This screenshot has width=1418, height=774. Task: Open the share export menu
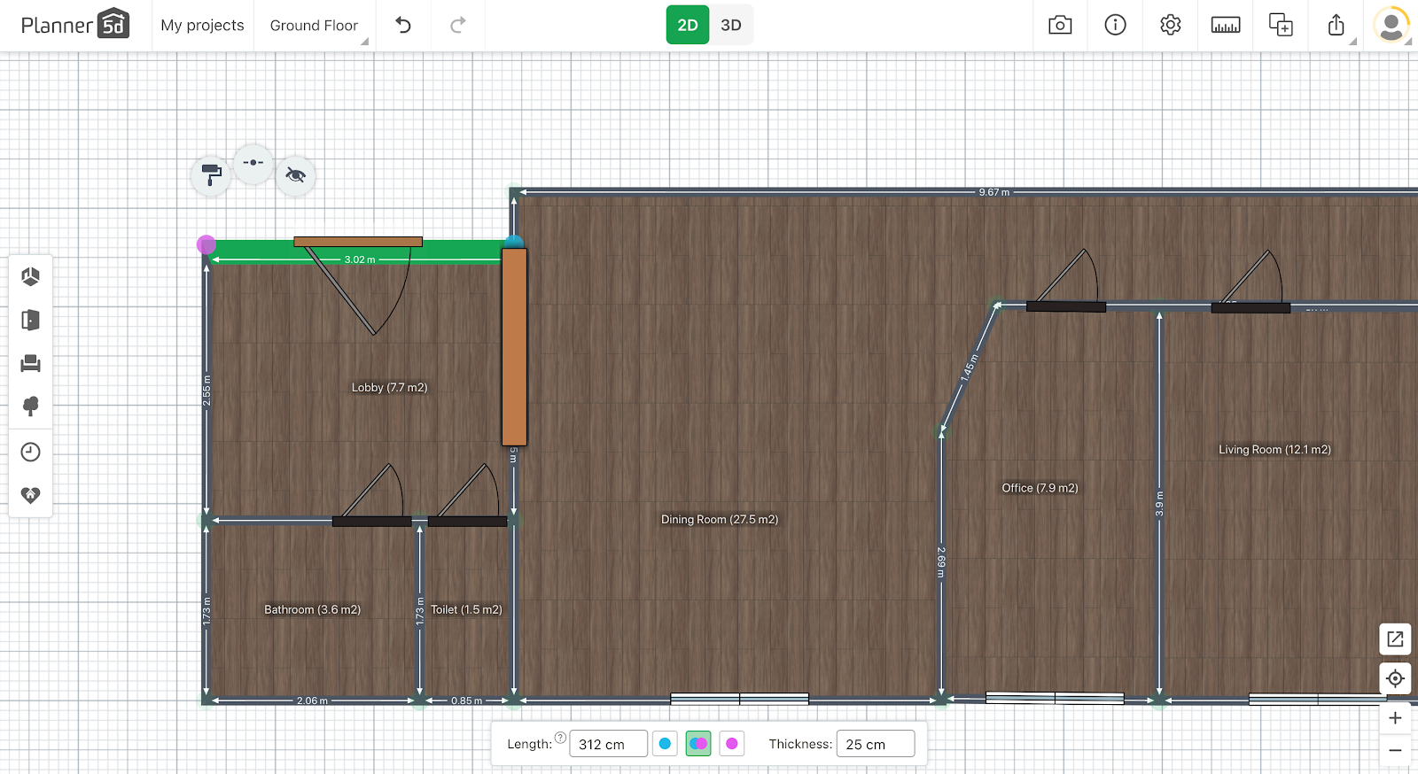coord(1336,25)
